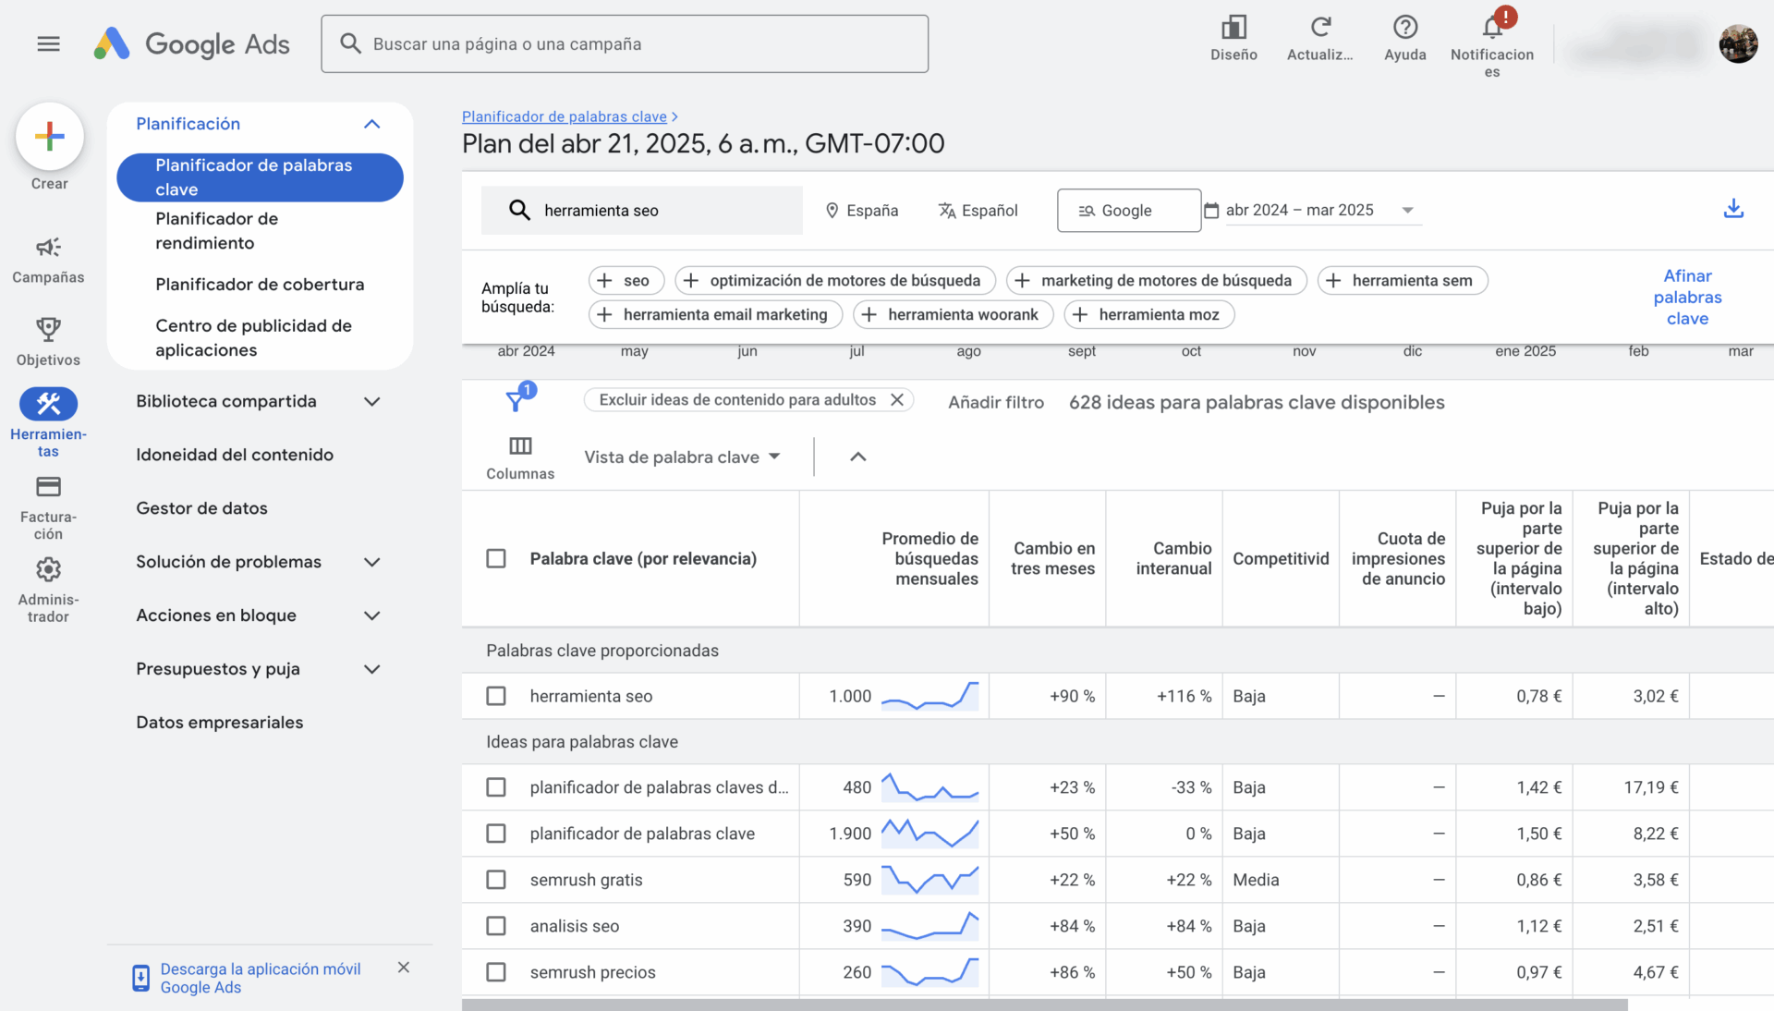Select Gestor de datos menu item
The image size is (1774, 1011).
click(201, 508)
